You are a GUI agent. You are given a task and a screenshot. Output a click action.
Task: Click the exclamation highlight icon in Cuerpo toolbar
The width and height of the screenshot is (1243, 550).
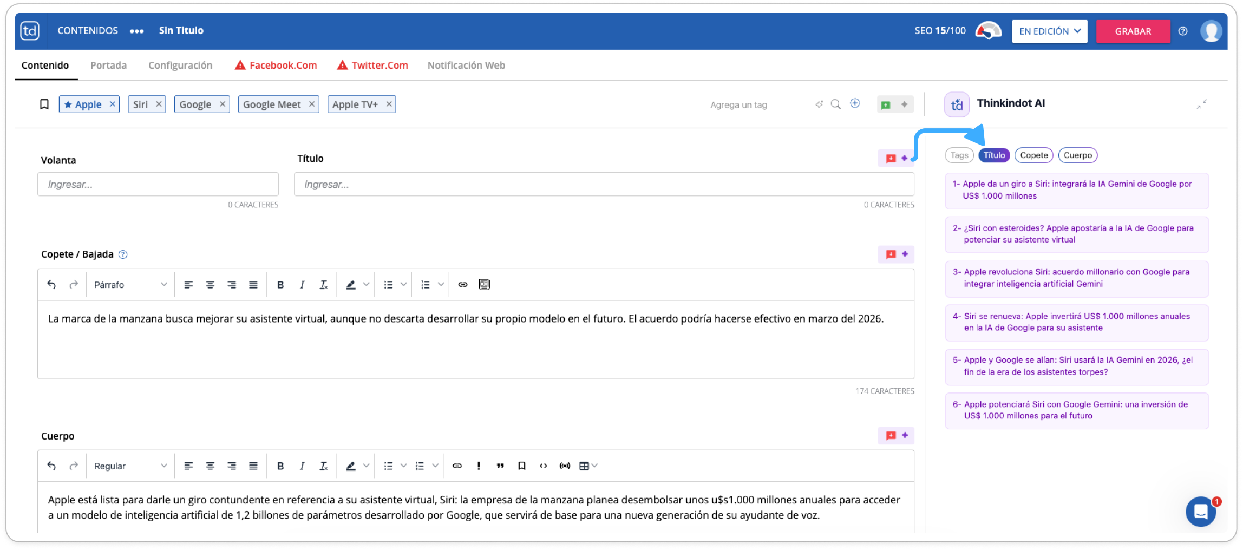coord(479,466)
